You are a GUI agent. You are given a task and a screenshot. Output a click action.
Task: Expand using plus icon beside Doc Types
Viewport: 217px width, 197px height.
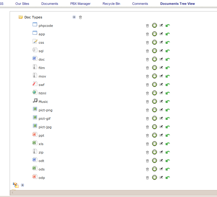coord(74,17)
